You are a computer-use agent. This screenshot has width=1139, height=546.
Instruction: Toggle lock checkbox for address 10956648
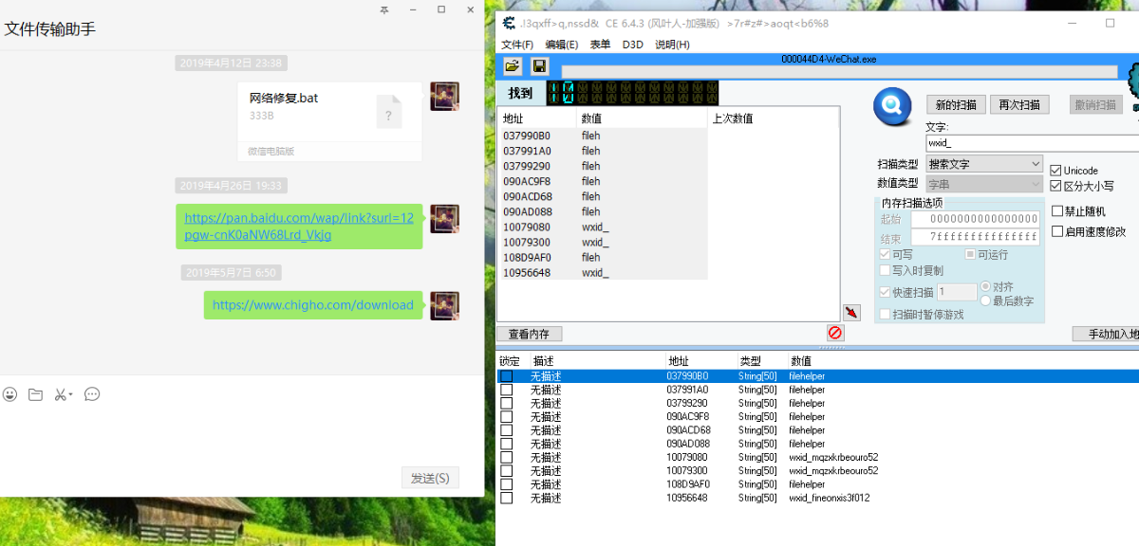tap(507, 498)
